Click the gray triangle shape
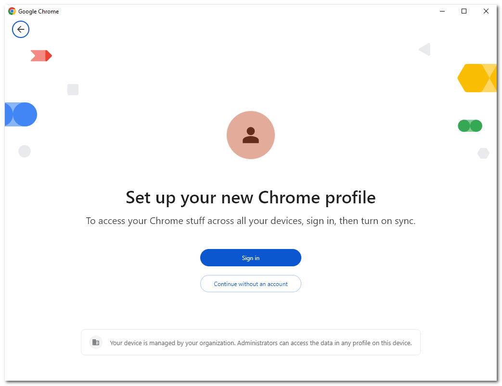 pyautogui.click(x=425, y=49)
